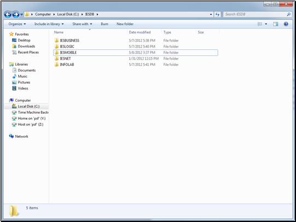This screenshot has height=222, width=296.
Task: Sort by the Name column header
Action: (59, 32)
